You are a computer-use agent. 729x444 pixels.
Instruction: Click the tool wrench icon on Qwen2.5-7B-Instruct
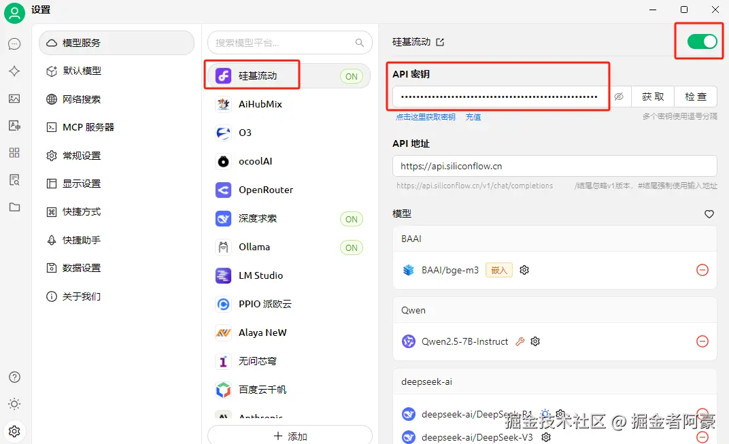[520, 342]
